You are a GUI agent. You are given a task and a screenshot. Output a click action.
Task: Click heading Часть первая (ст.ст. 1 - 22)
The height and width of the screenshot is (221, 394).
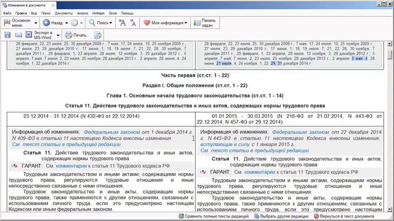[x=195, y=76]
